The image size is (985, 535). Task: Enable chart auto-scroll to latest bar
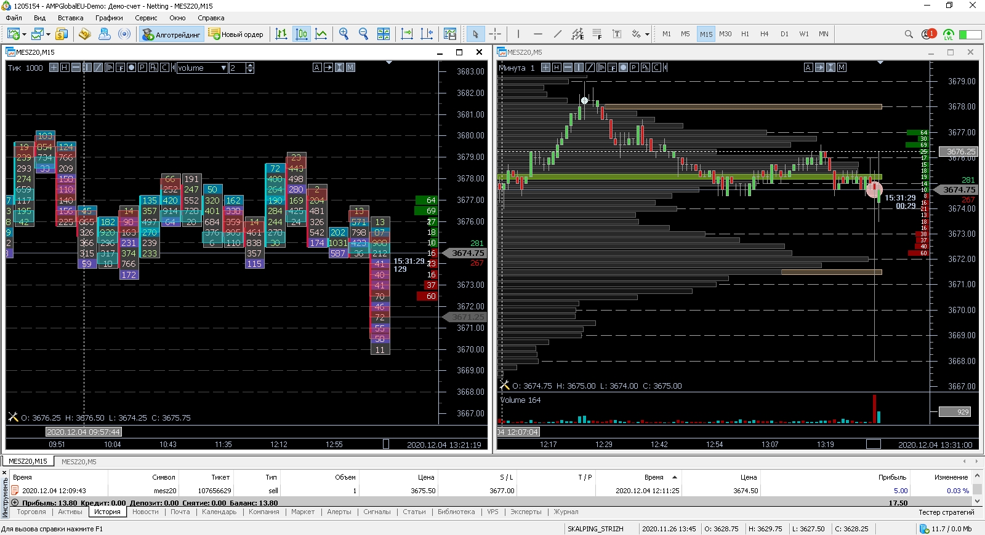pyautogui.click(x=407, y=34)
